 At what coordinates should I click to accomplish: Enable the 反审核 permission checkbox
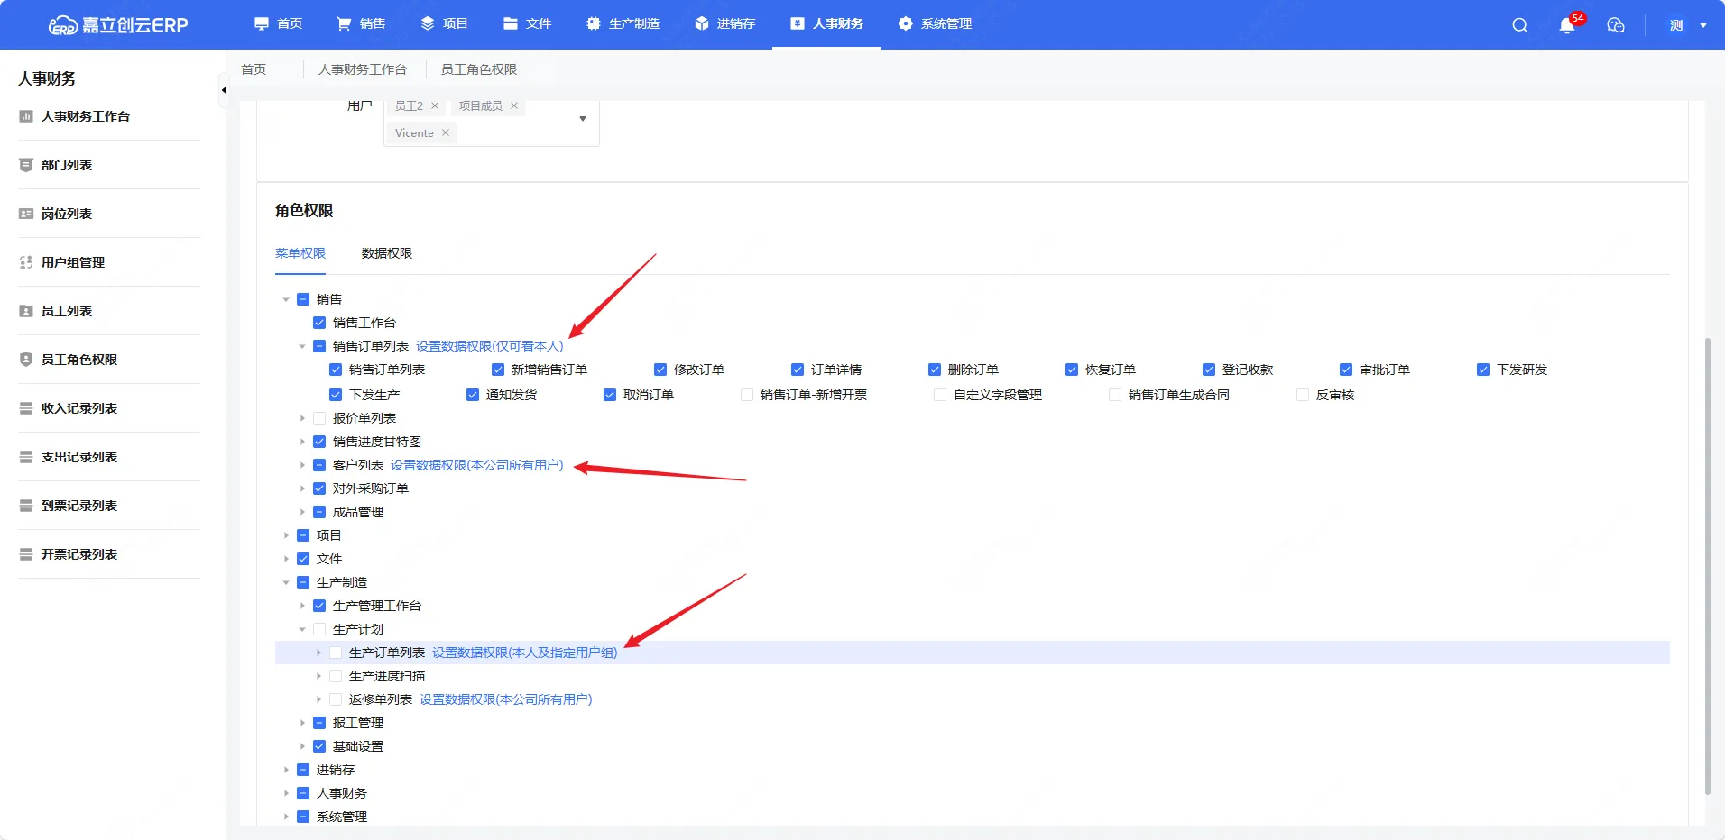coord(1303,395)
